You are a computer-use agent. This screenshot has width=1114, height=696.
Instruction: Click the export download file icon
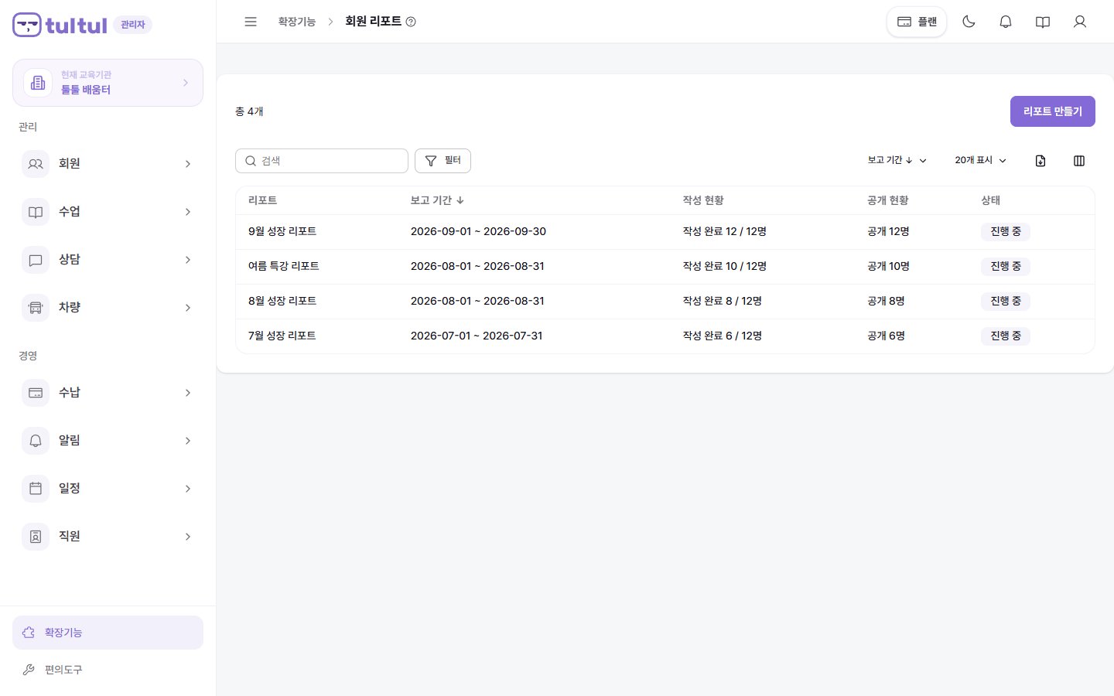point(1041,161)
